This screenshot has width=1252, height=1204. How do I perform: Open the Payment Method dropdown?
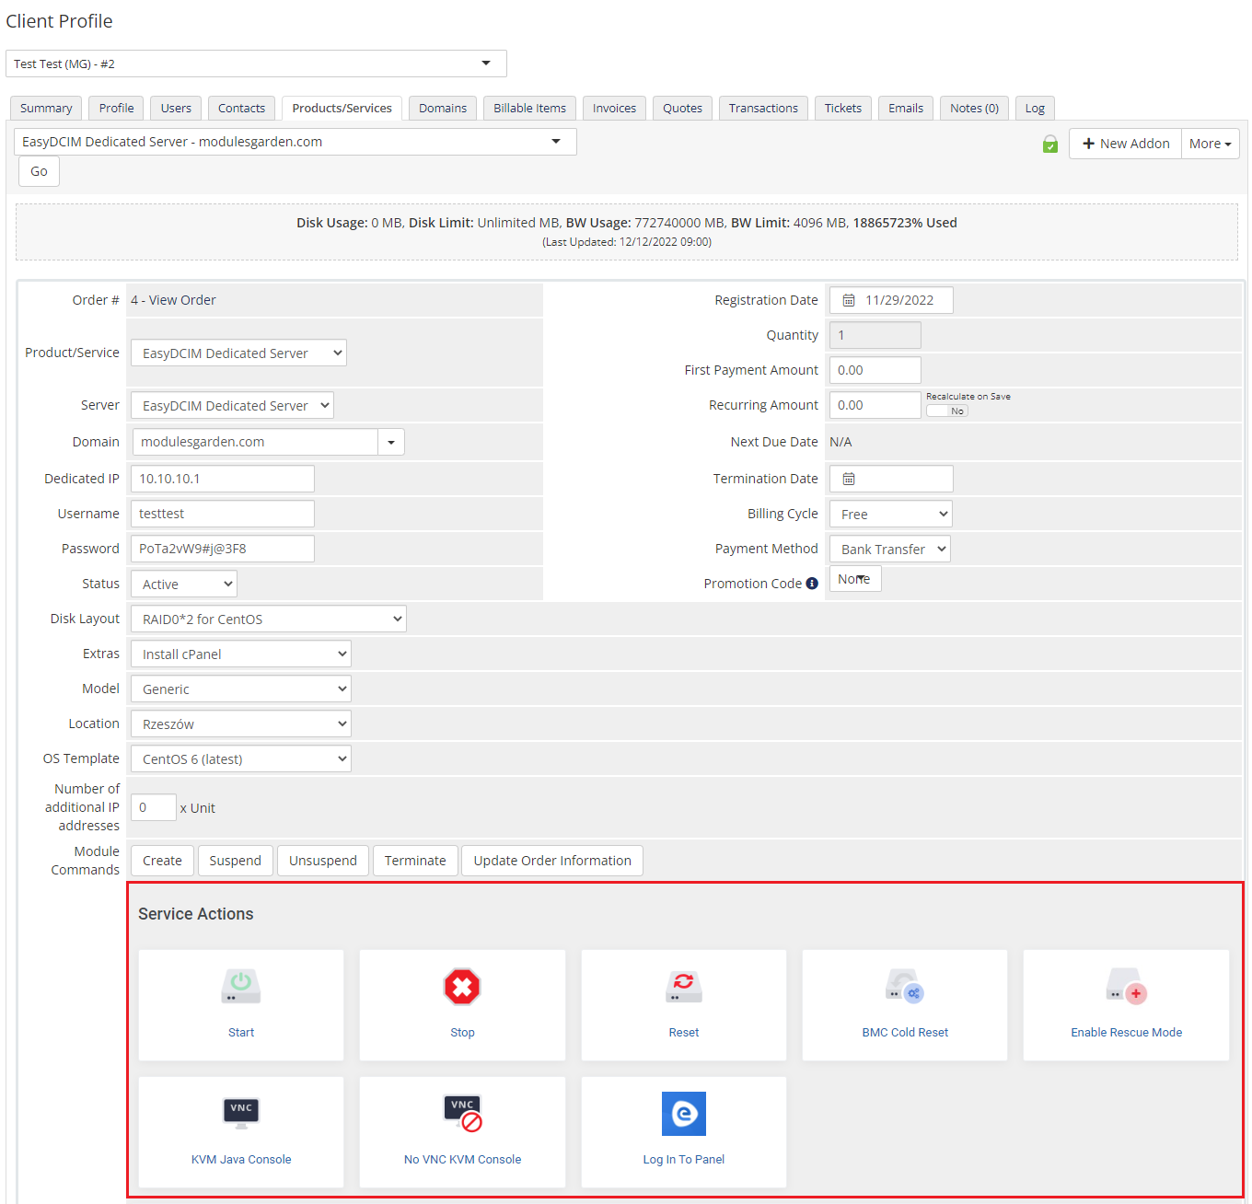coord(889,550)
